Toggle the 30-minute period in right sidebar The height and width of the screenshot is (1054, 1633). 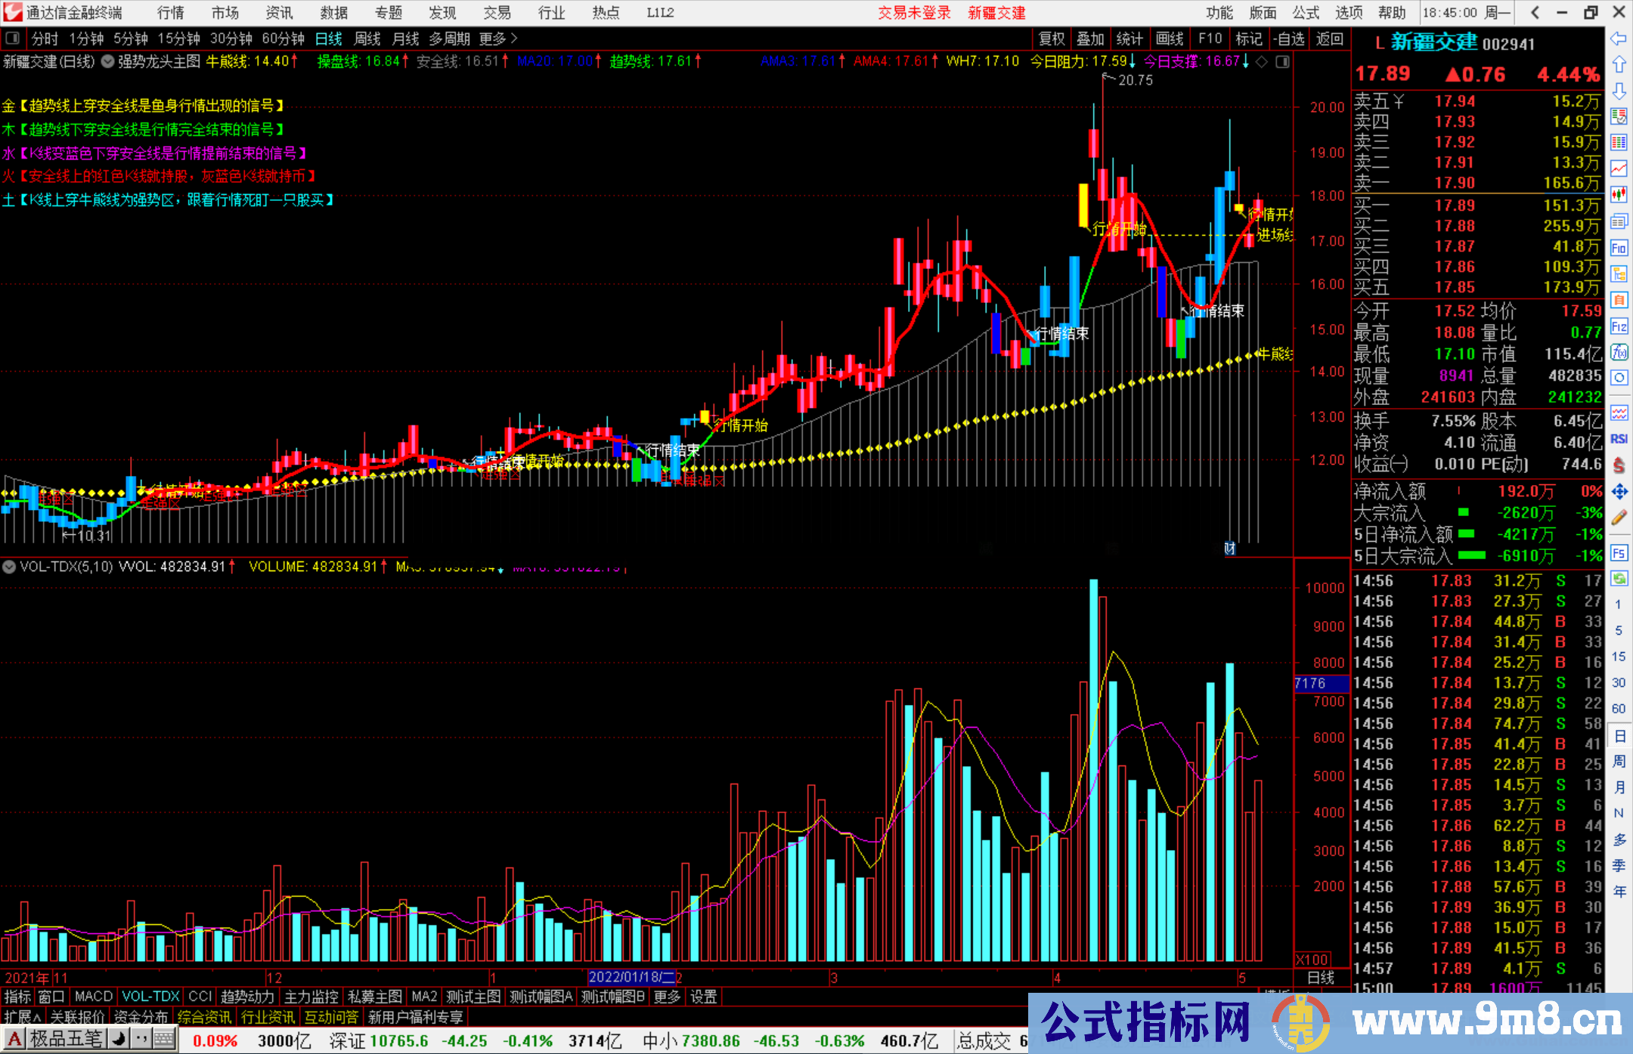1619,682
